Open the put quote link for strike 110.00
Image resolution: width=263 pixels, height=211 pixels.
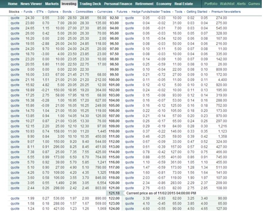(x=129, y=131)
